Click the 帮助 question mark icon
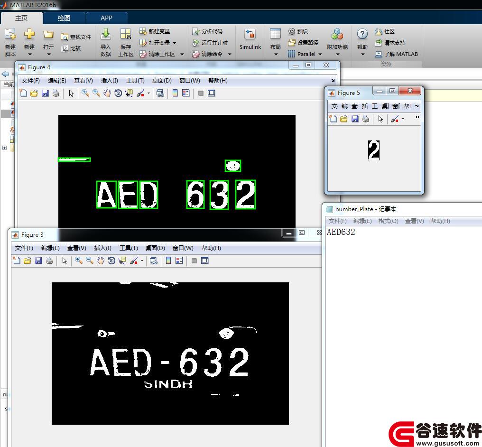Image resolution: width=482 pixels, height=447 pixels. (362, 34)
